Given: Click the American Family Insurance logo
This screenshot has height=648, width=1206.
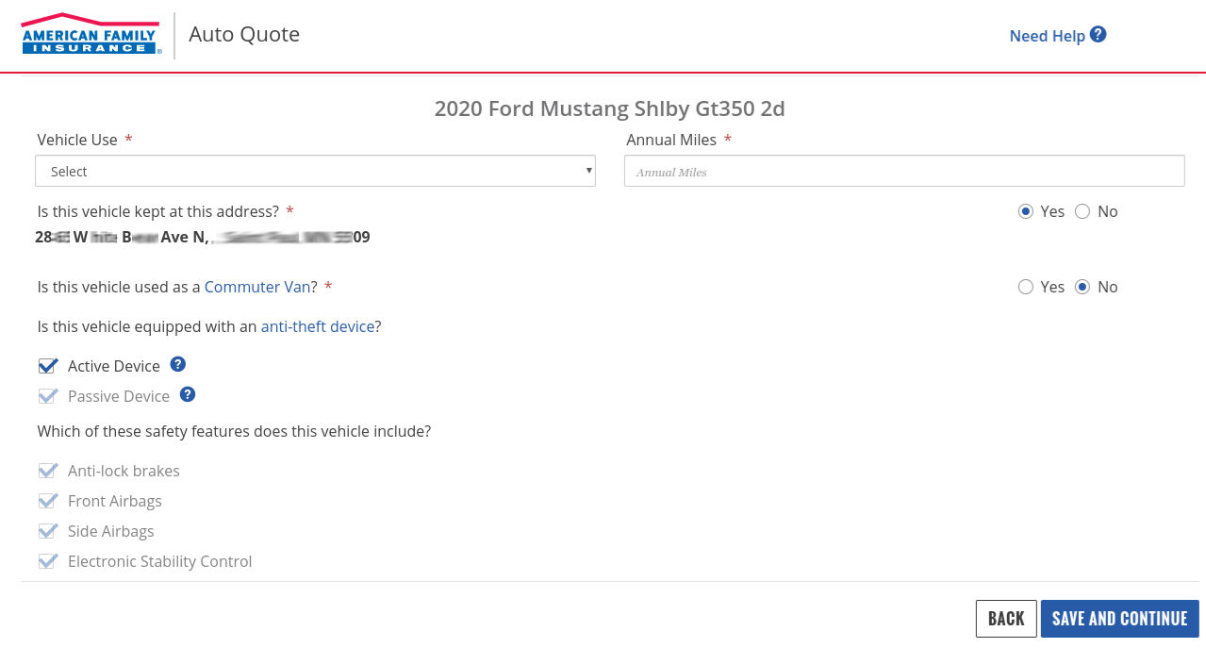Looking at the screenshot, I should point(90,34).
